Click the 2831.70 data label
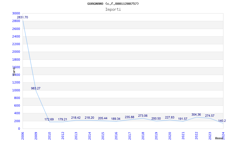226x141 pixels. (x=23, y=17)
